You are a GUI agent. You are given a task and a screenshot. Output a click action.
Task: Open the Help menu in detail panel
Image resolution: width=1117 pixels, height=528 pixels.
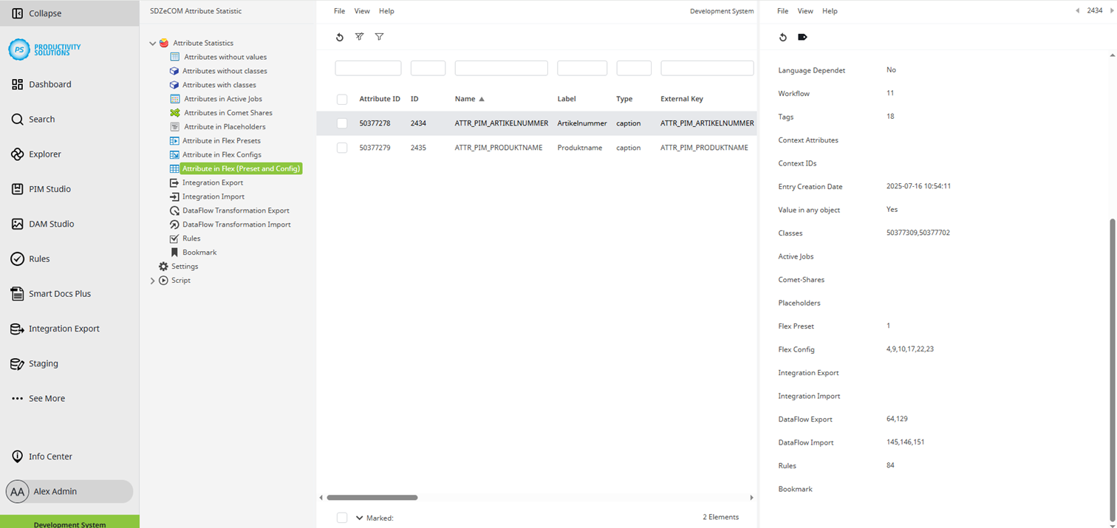click(x=830, y=11)
